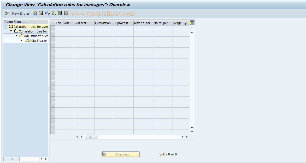Screen dimensions: 306x163
Task: Click the table's horizontal scrollbar thumb
Action: [x=91, y=137]
